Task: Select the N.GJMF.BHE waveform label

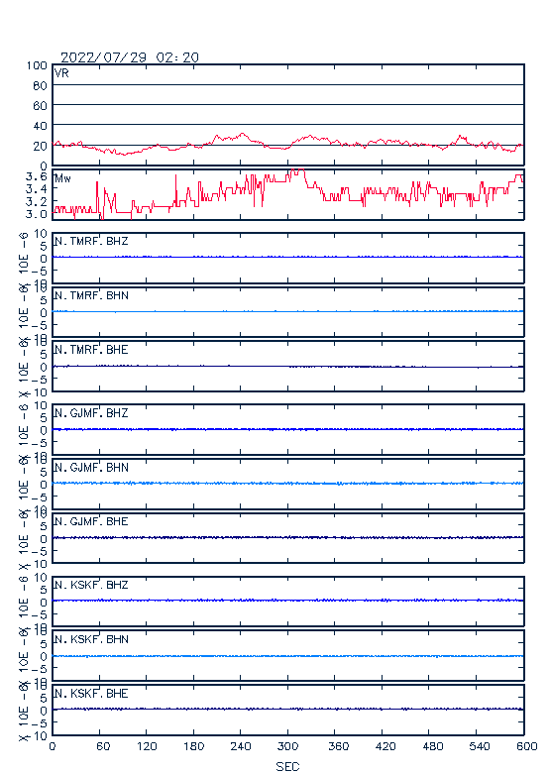Action: point(91,521)
